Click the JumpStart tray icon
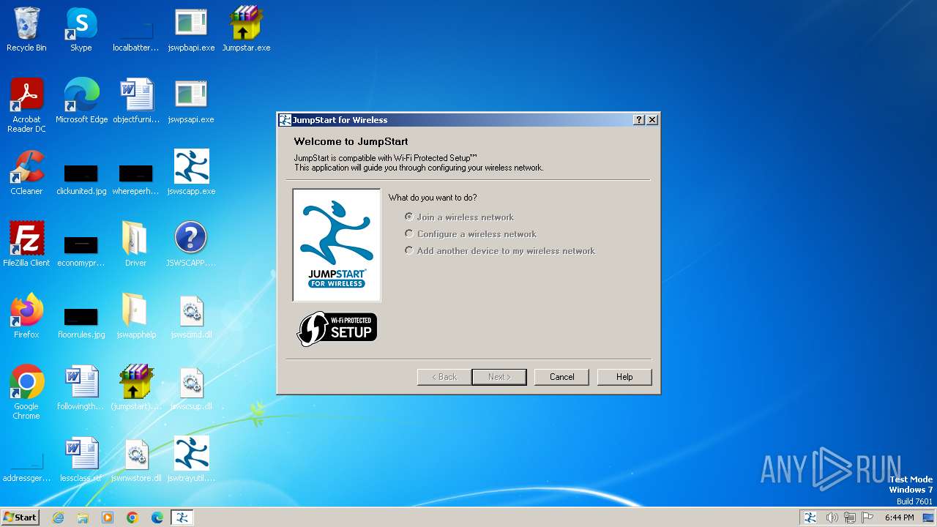The image size is (937, 527). pyautogui.click(x=810, y=517)
